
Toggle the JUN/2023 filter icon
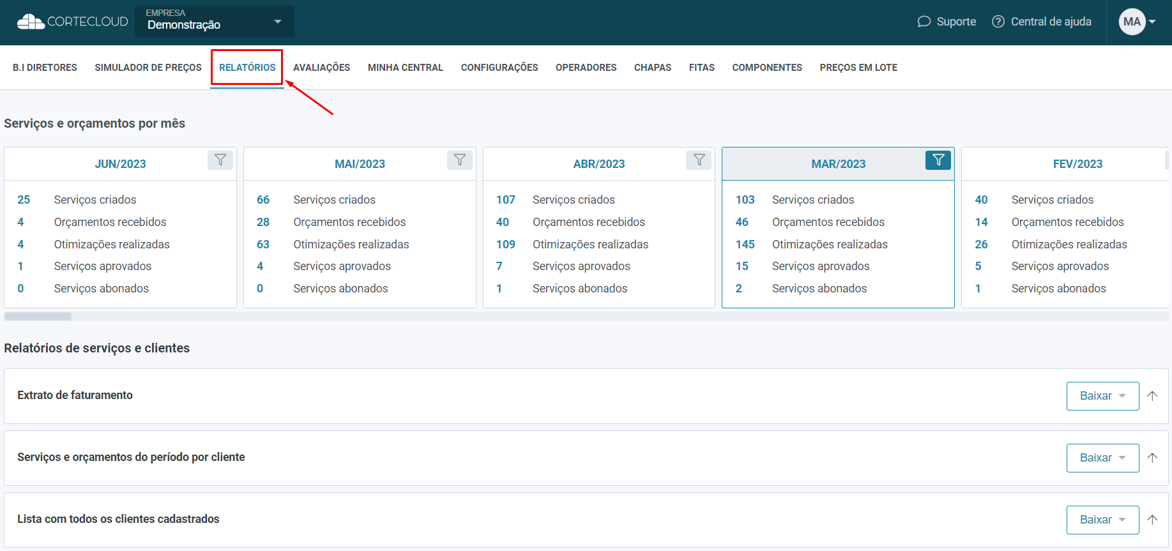click(220, 160)
